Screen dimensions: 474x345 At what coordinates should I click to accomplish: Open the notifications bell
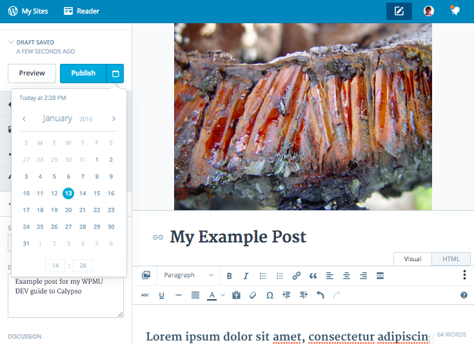[x=455, y=11]
